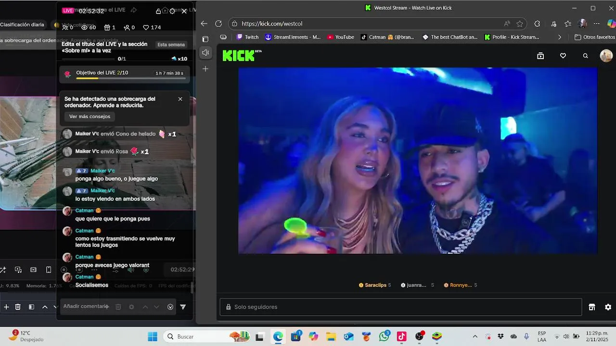Click Maiker V'c name on 'ponga algo bueno' comment
This screenshot has height=346, width=616.
[103, 171]
